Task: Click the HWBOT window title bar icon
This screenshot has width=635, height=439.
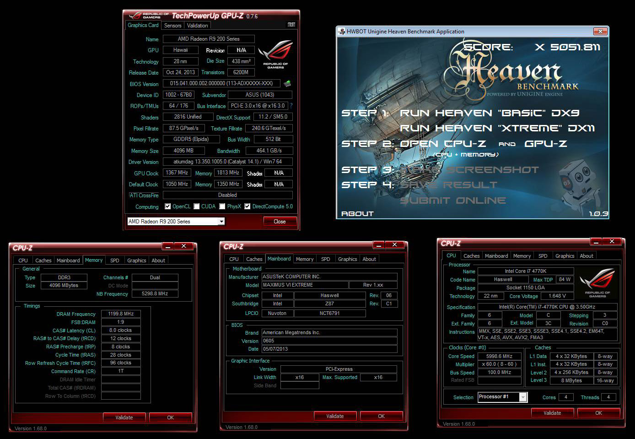Action: pos(341,32)
